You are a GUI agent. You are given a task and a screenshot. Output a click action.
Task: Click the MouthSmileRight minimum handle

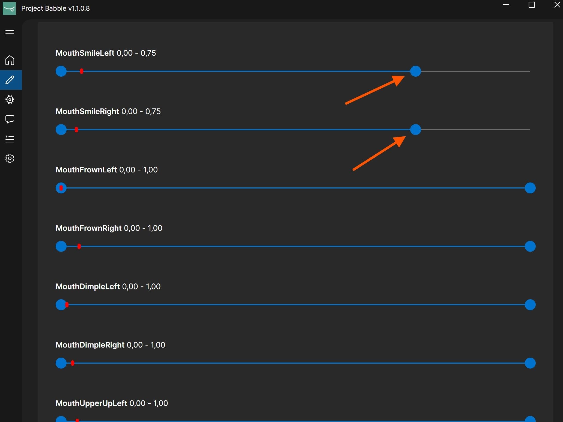coord(61,130)
